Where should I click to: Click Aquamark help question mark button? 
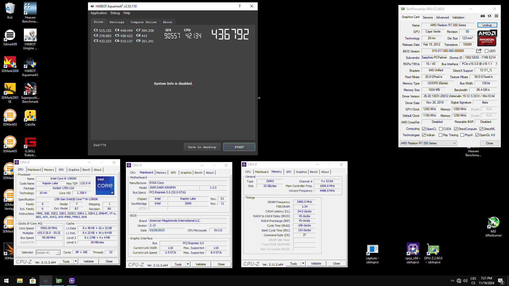click(239, 6)
